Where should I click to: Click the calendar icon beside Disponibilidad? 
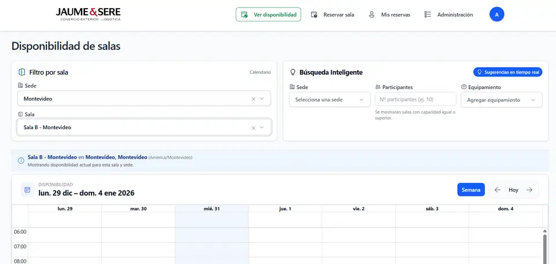point(27,189)
